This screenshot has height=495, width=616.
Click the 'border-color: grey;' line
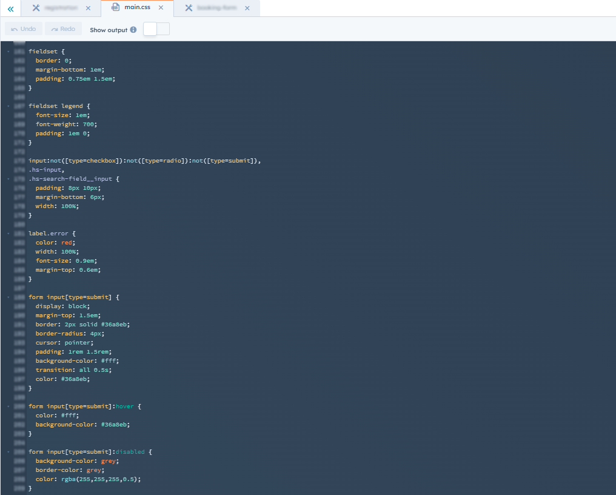point(70,470)
